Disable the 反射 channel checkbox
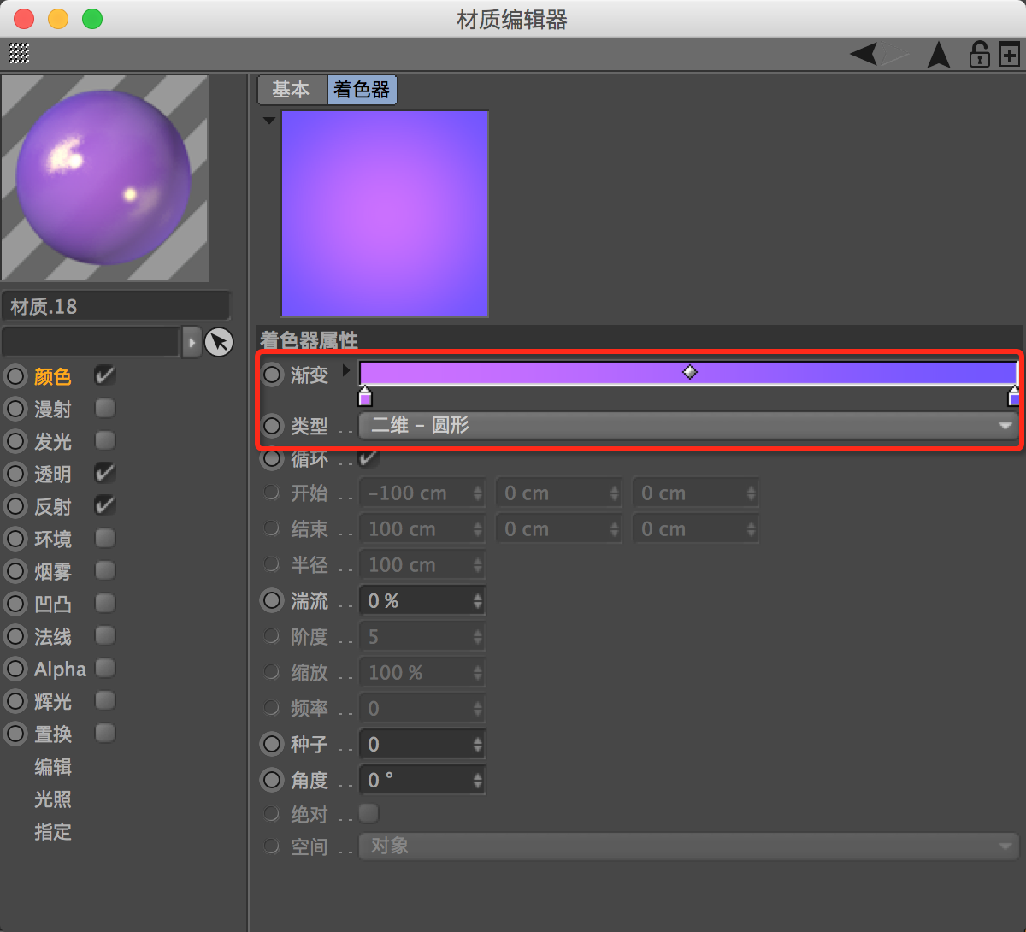Screen dimensions: 1026x932 pos(104,505)
